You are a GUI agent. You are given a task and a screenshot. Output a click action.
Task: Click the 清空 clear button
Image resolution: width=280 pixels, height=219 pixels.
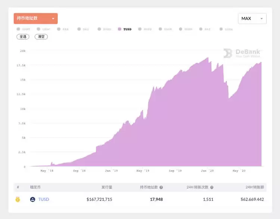[x=41, y=37]
